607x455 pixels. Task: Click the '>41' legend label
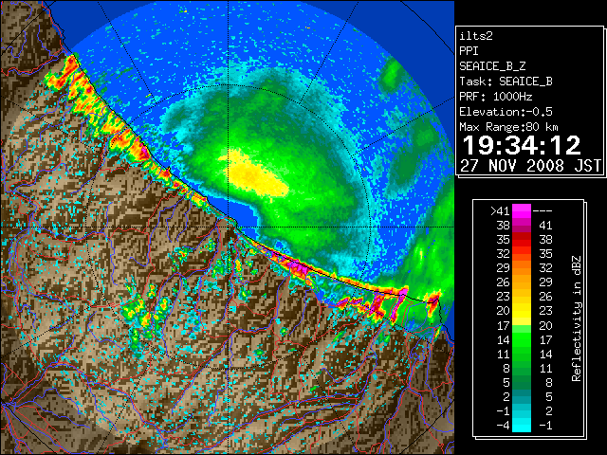pyautogui.click(x=500, y=211)
